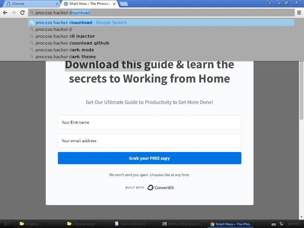Open the Chrome hamburger menu
Image resolution: width=304 pixels, height=228 pixels.
click(299, 13)
